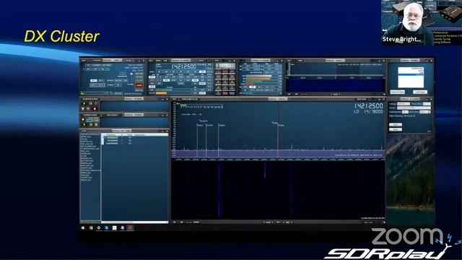Screen dimensions: 462x260
Task: Click play in the upper recorder panel
Action: [x=84, y=103]
